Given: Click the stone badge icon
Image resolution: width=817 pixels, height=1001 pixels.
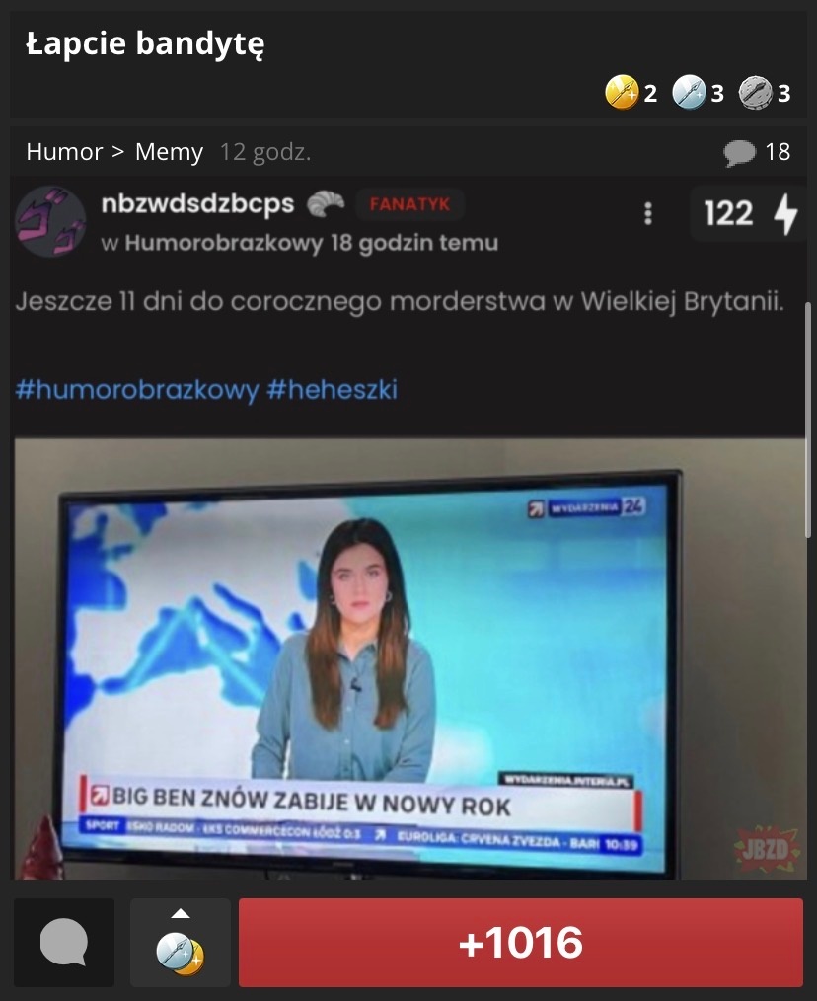Looking at the screenshot, I should pos(756,93).
